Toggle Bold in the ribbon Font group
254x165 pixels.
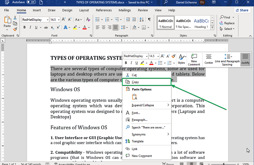(x=25, y=27)
